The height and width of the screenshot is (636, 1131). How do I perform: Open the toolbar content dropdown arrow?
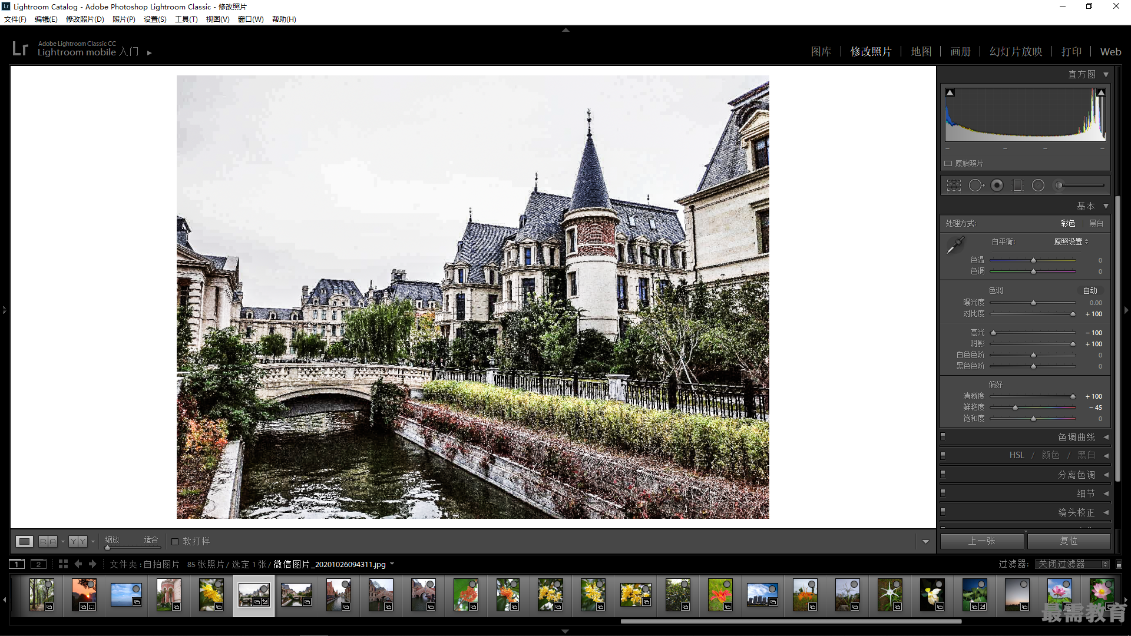click(x=925, y=542)
